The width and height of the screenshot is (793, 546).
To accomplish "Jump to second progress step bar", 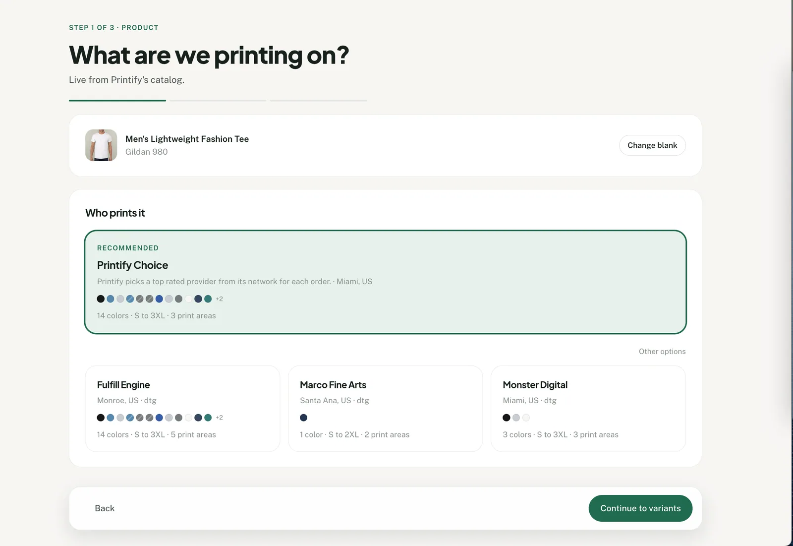I will [218, 100].
